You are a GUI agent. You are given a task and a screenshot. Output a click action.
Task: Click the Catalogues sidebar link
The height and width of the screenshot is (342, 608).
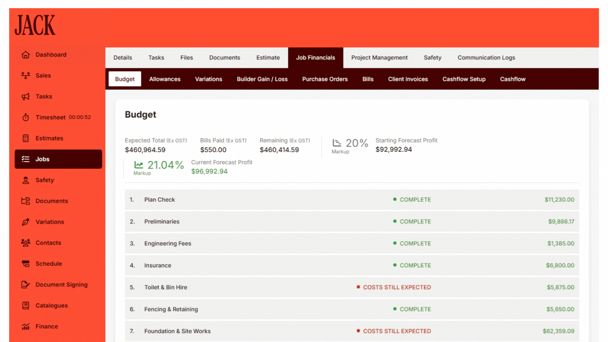52,306
